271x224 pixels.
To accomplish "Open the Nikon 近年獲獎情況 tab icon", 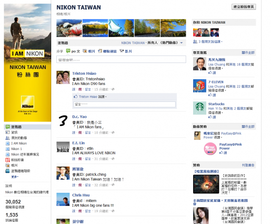I will click(x=8, y=154).
